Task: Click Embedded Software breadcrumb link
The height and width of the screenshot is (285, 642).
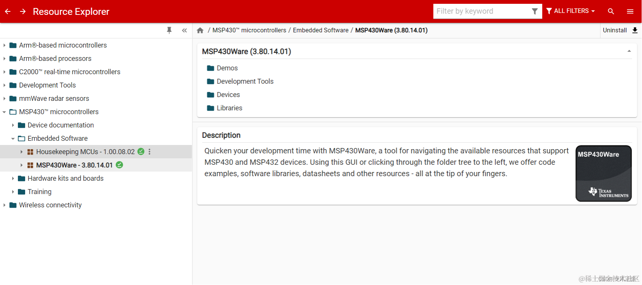Action: point(321,30)
